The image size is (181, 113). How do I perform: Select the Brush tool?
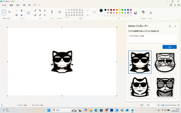[x=52, y=12]
